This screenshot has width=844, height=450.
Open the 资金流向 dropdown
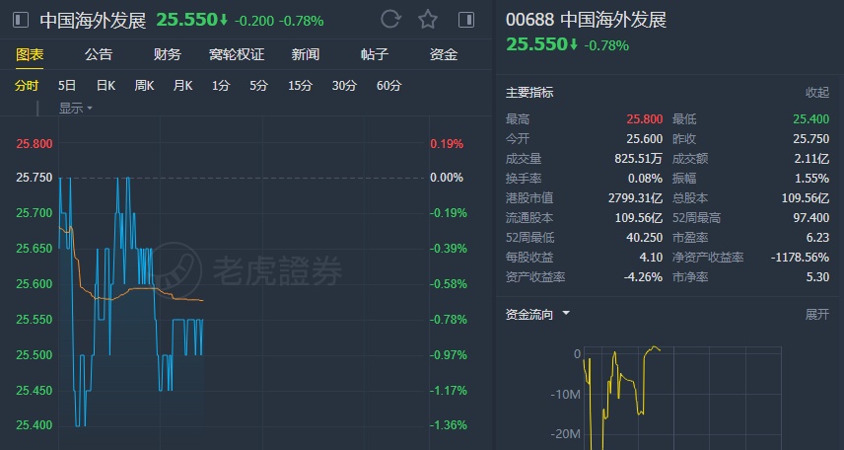pos(537,314)
